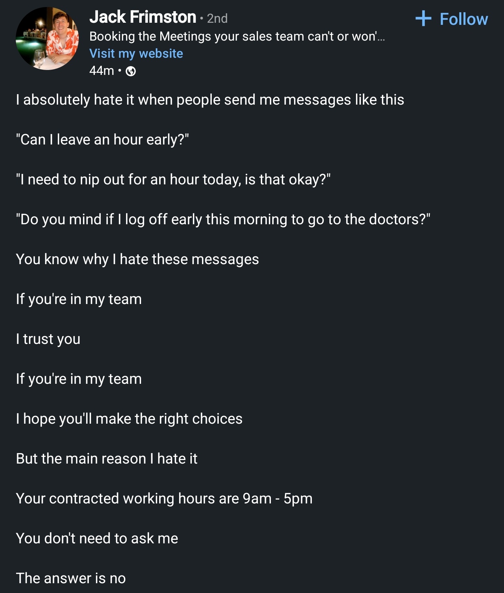Click "I hope you'll make the right choices"

click(x=129, y=419)
